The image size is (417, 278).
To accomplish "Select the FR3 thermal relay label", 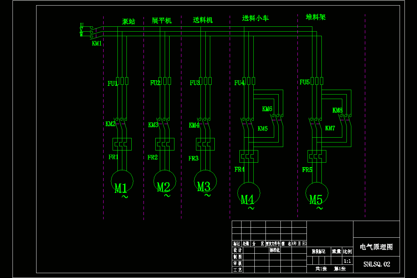I will [194, 158].
